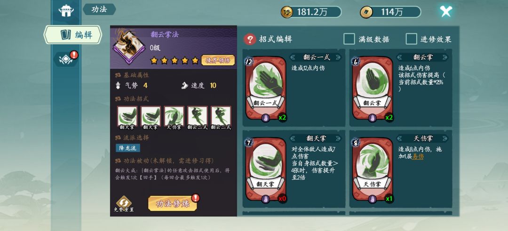
Task: Enable the 满级数据 checkbox
Action: [x=349, y=39]
